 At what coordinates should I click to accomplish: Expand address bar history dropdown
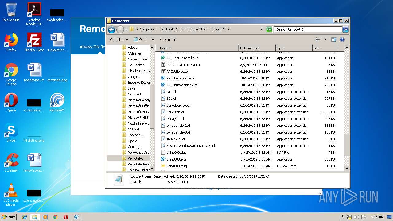261,29
